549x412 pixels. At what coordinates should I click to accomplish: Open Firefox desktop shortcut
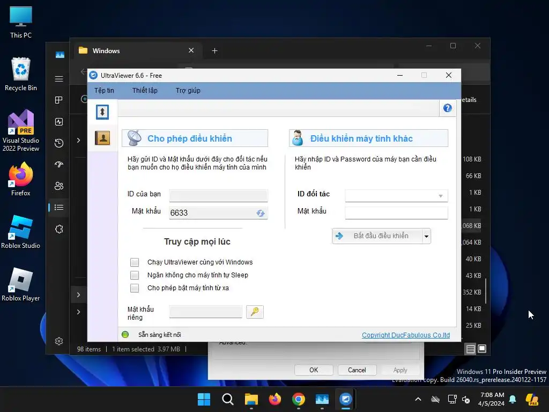[x=21, y=179]
